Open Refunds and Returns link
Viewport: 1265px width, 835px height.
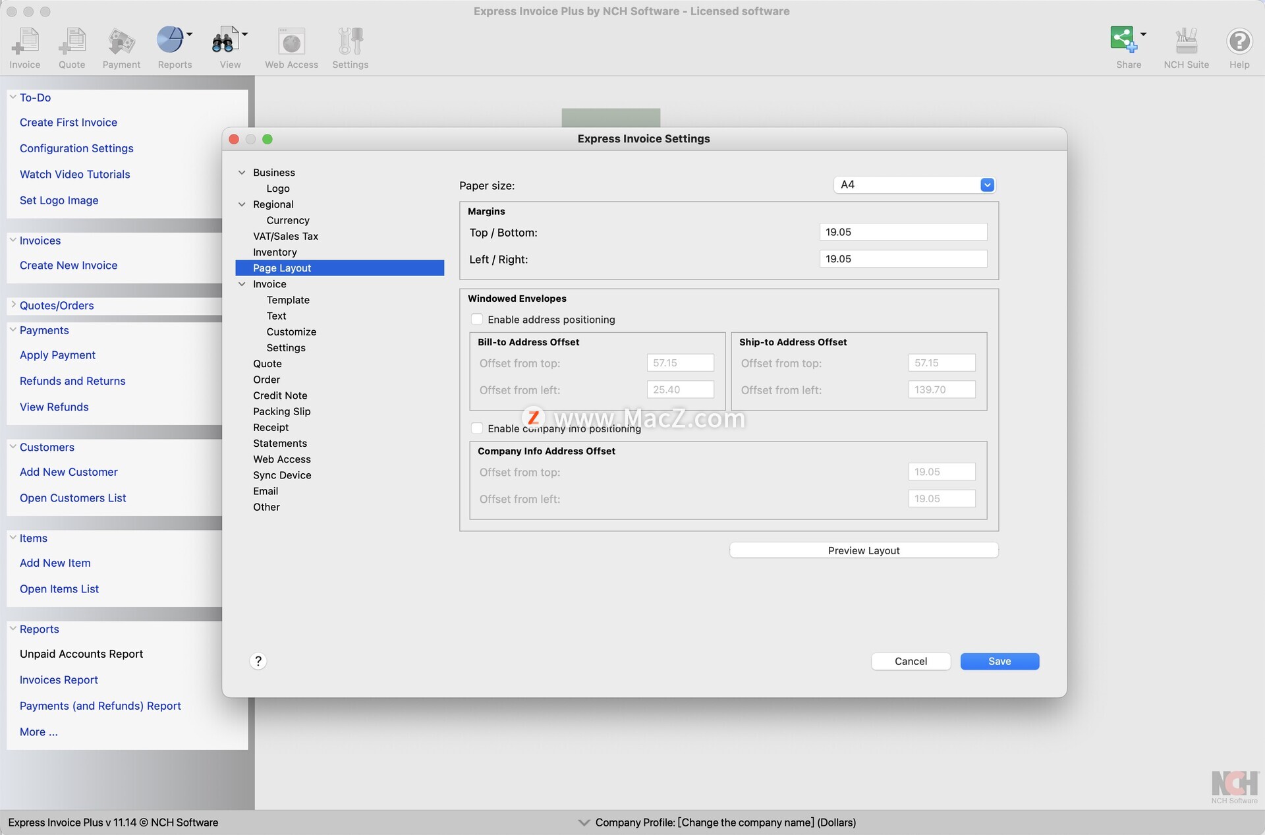tap(72, 381)
